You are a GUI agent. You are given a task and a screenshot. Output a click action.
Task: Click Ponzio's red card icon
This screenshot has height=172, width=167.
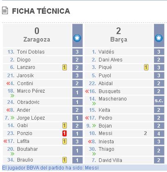click(64, 133)
